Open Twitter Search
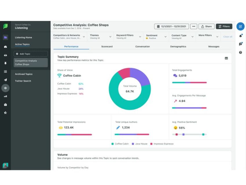 [23, 81]
